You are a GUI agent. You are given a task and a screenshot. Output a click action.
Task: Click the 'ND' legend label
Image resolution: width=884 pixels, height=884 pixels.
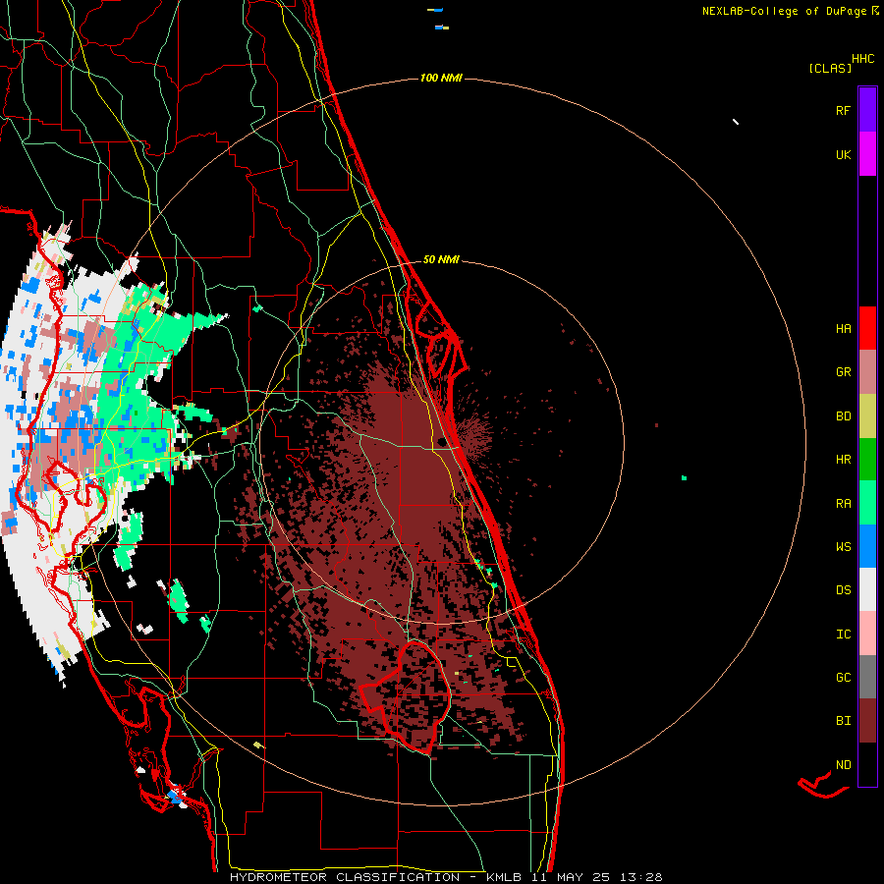pyautogui.click(x=843, y=765)
